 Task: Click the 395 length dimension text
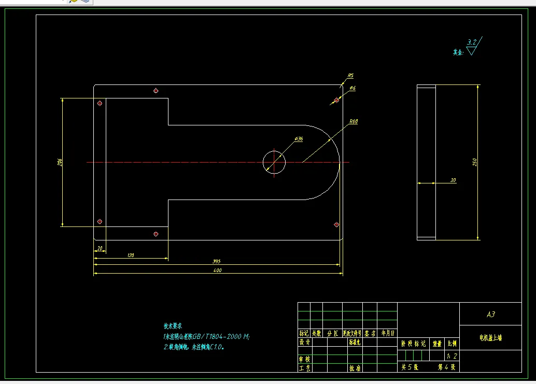click(x=216, y=261)
